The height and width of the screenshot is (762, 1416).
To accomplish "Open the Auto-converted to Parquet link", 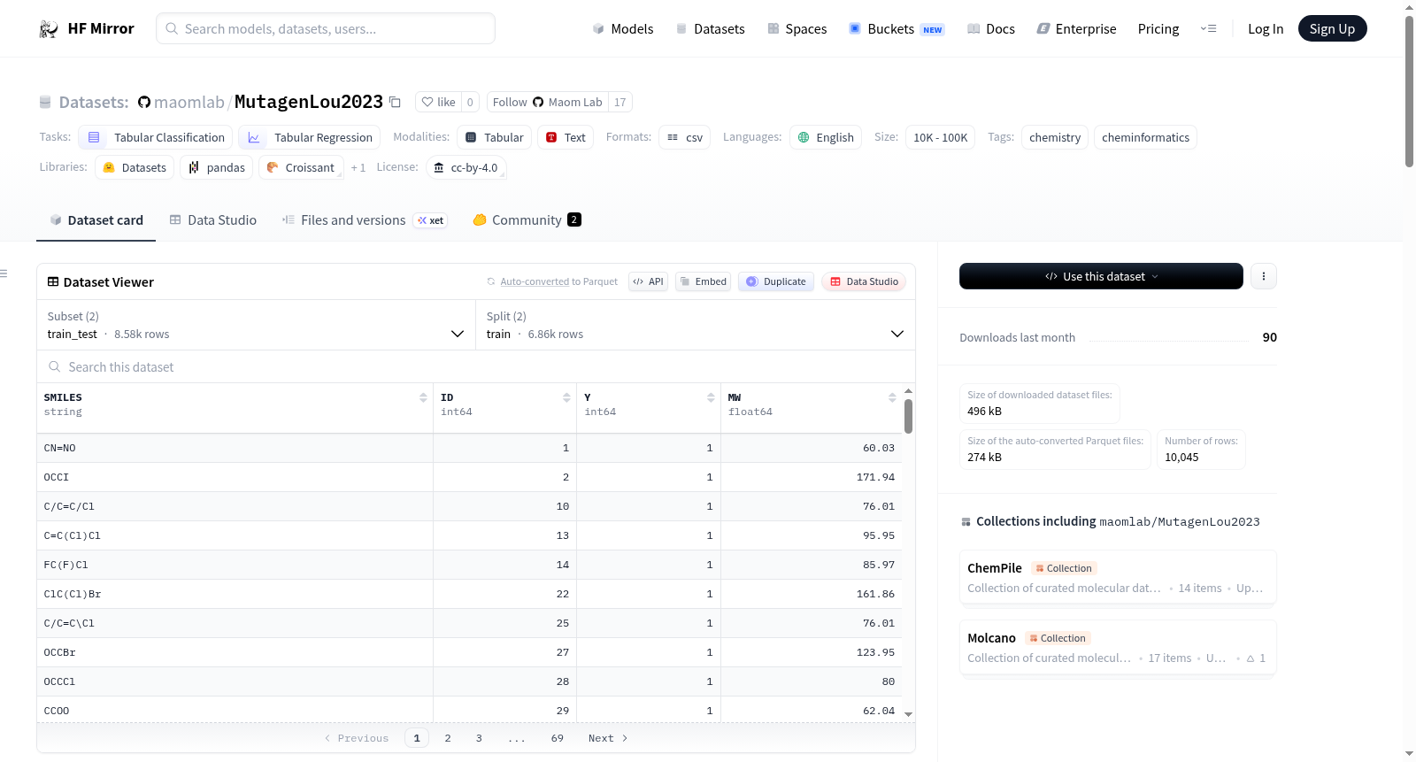I will pyautogui.click(x=559, y=282).
